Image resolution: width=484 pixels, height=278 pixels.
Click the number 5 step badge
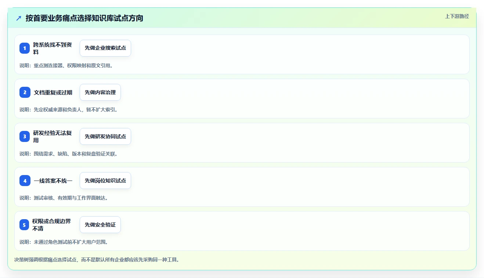coord(25,225)
